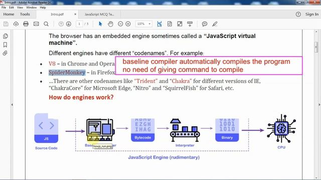Open the bookmarks panel icon

point(6,44)
